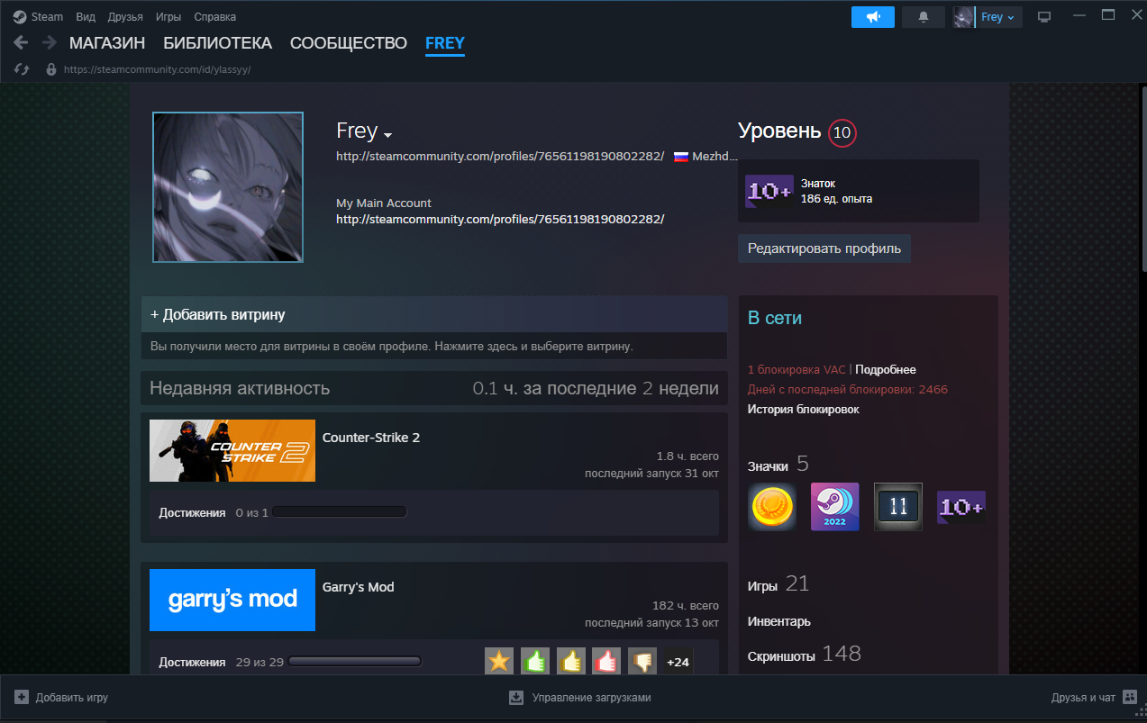Image resolution: width=1147 pixels, height=723 pixels.
Task: Open the Steam 2022 badge
Action: click(x=835, y=507)
